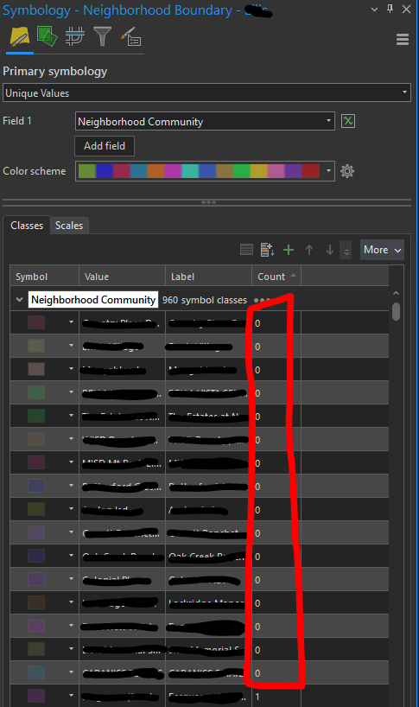419x707 pixels.
Task: Click the scroll up arrow of the classes list
Action: 396,293
